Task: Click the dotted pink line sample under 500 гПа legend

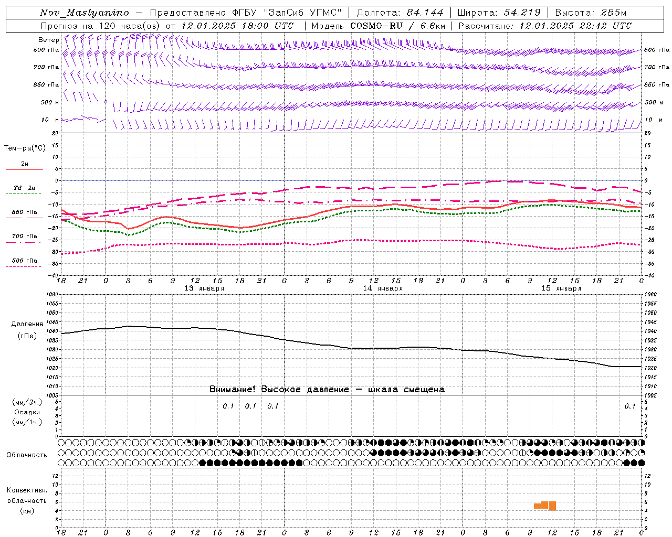Action: point(24,266)
